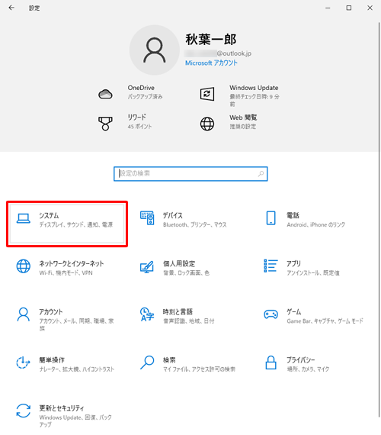Click the Windows Update sync icon
Viewport: 381px width, 435px height.
click(x=207, y=94)
